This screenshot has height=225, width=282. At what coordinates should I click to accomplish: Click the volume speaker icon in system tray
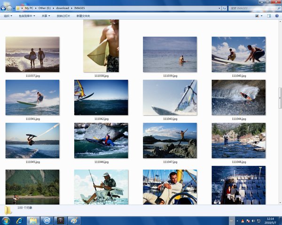coord(254,220)
